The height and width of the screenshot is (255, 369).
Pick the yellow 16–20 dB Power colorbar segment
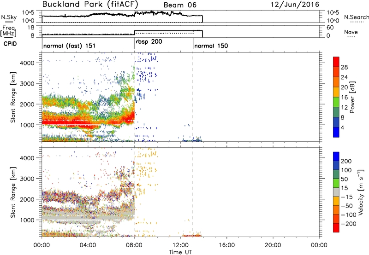pos(336,92)
